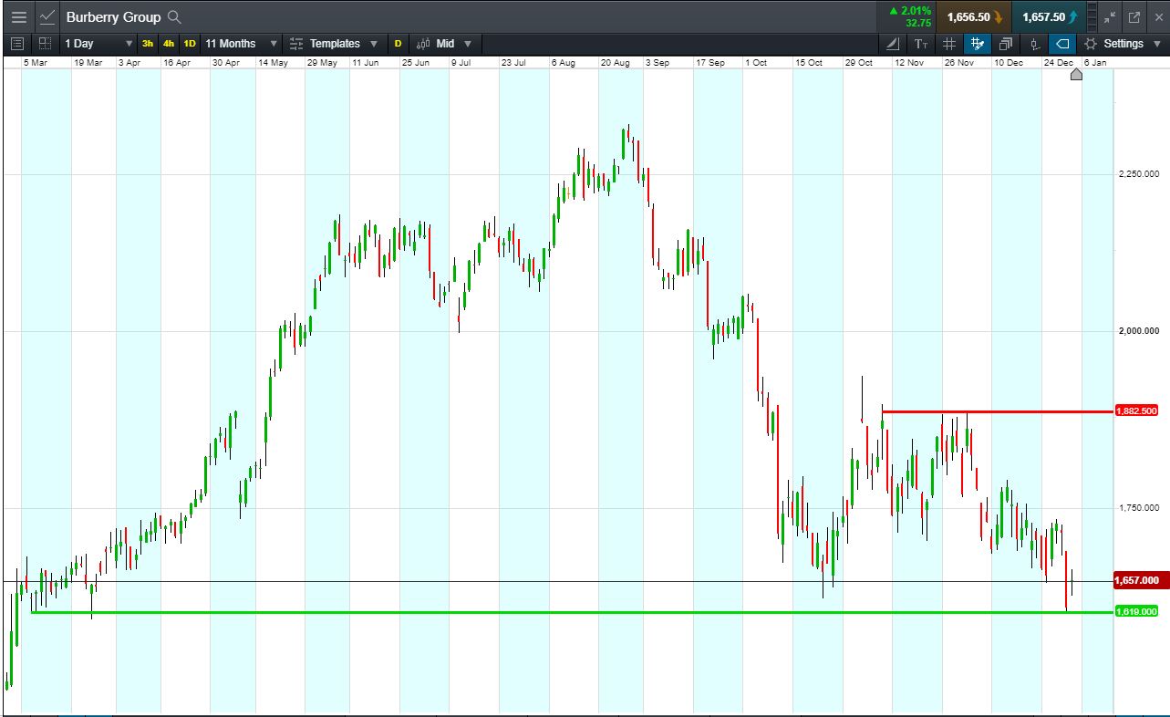The width and height of the screenshot is (1170, 717).
Task: Click the dotted layout grid icon
Action: (45, 43)
